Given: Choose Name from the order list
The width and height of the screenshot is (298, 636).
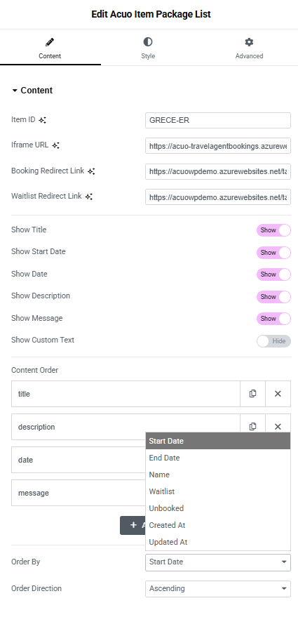Looking at the screenshot, I should tap(218, 475).
